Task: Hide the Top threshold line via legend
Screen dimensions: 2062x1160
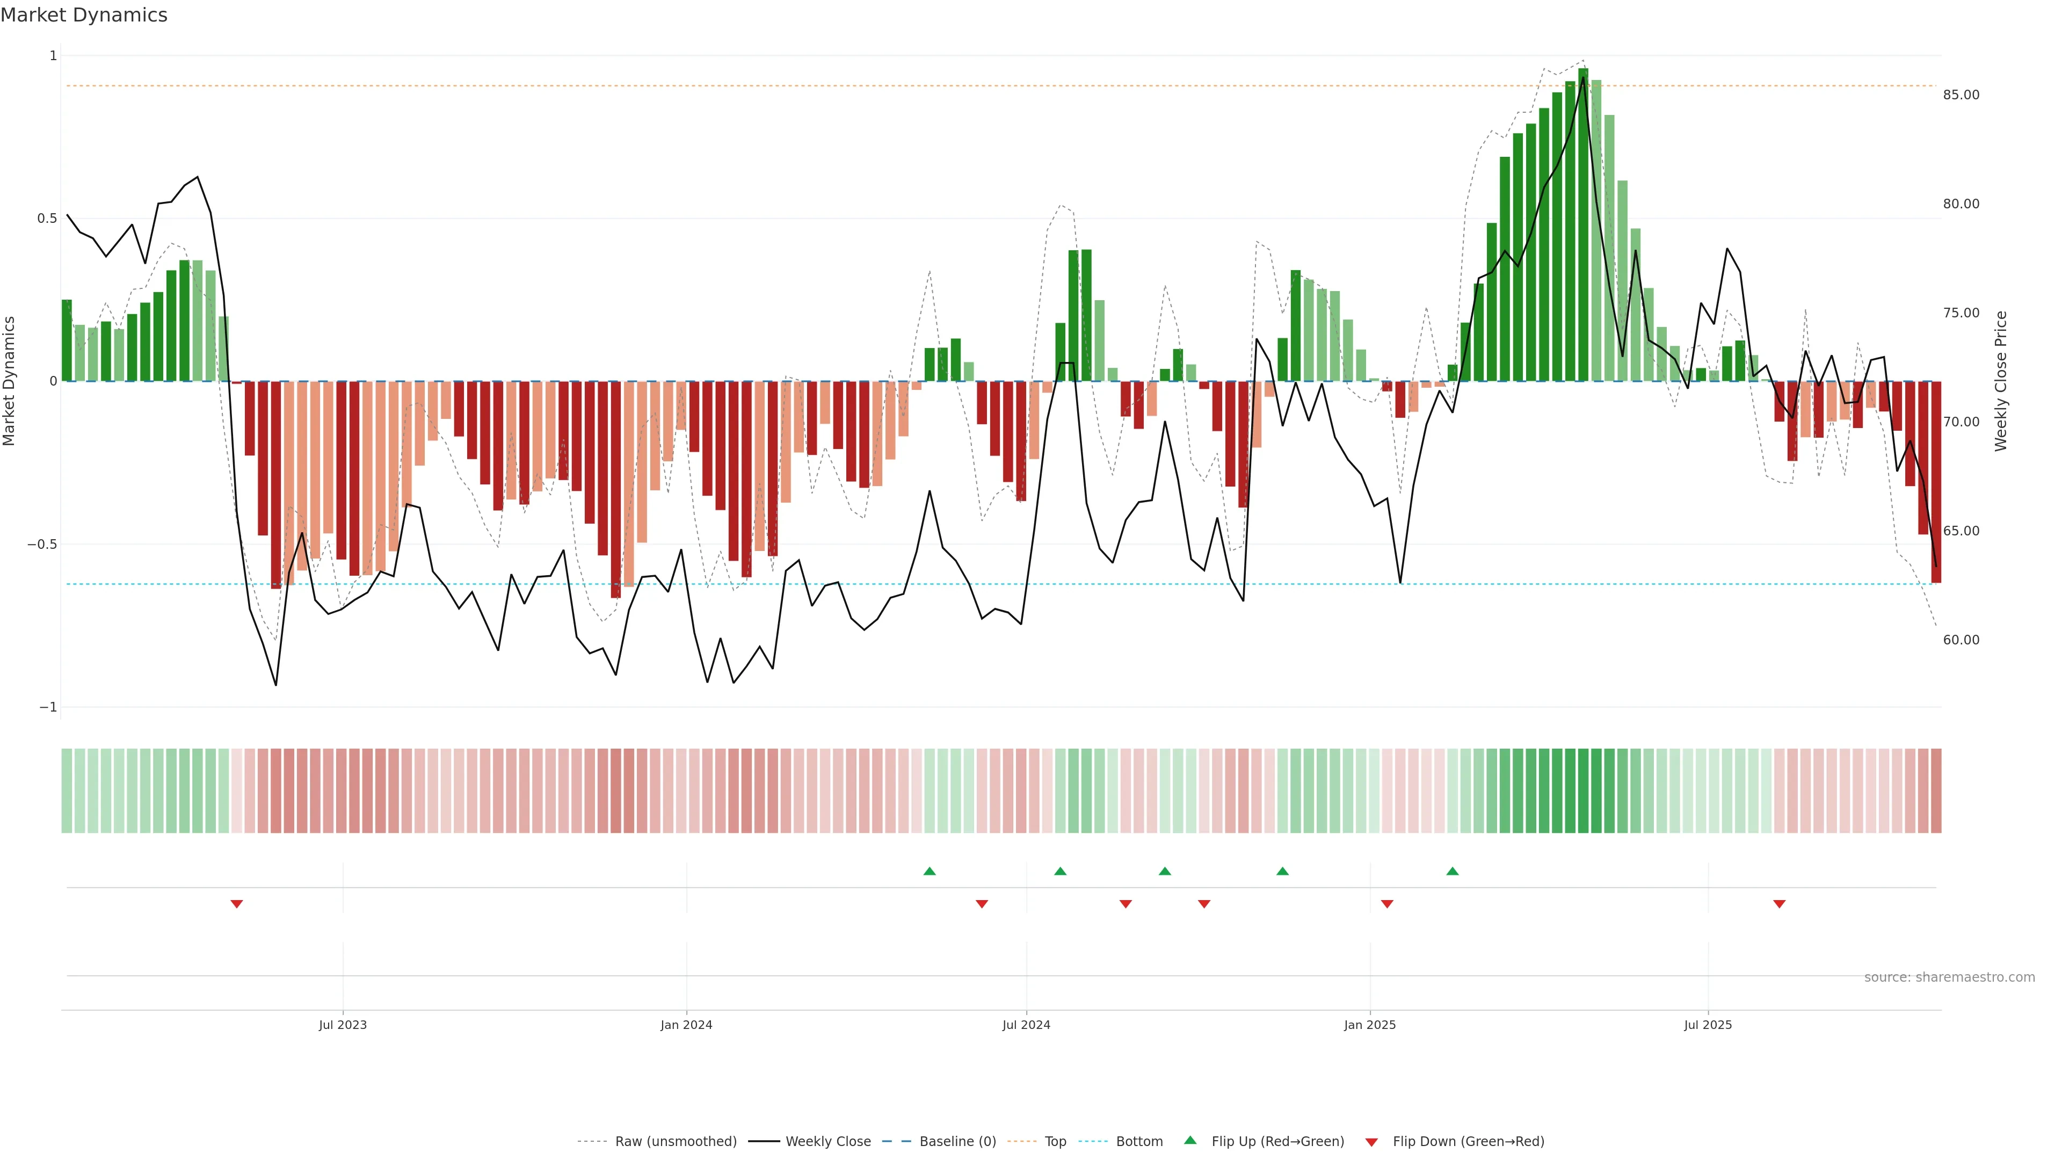Action: pos(1055,1142)
